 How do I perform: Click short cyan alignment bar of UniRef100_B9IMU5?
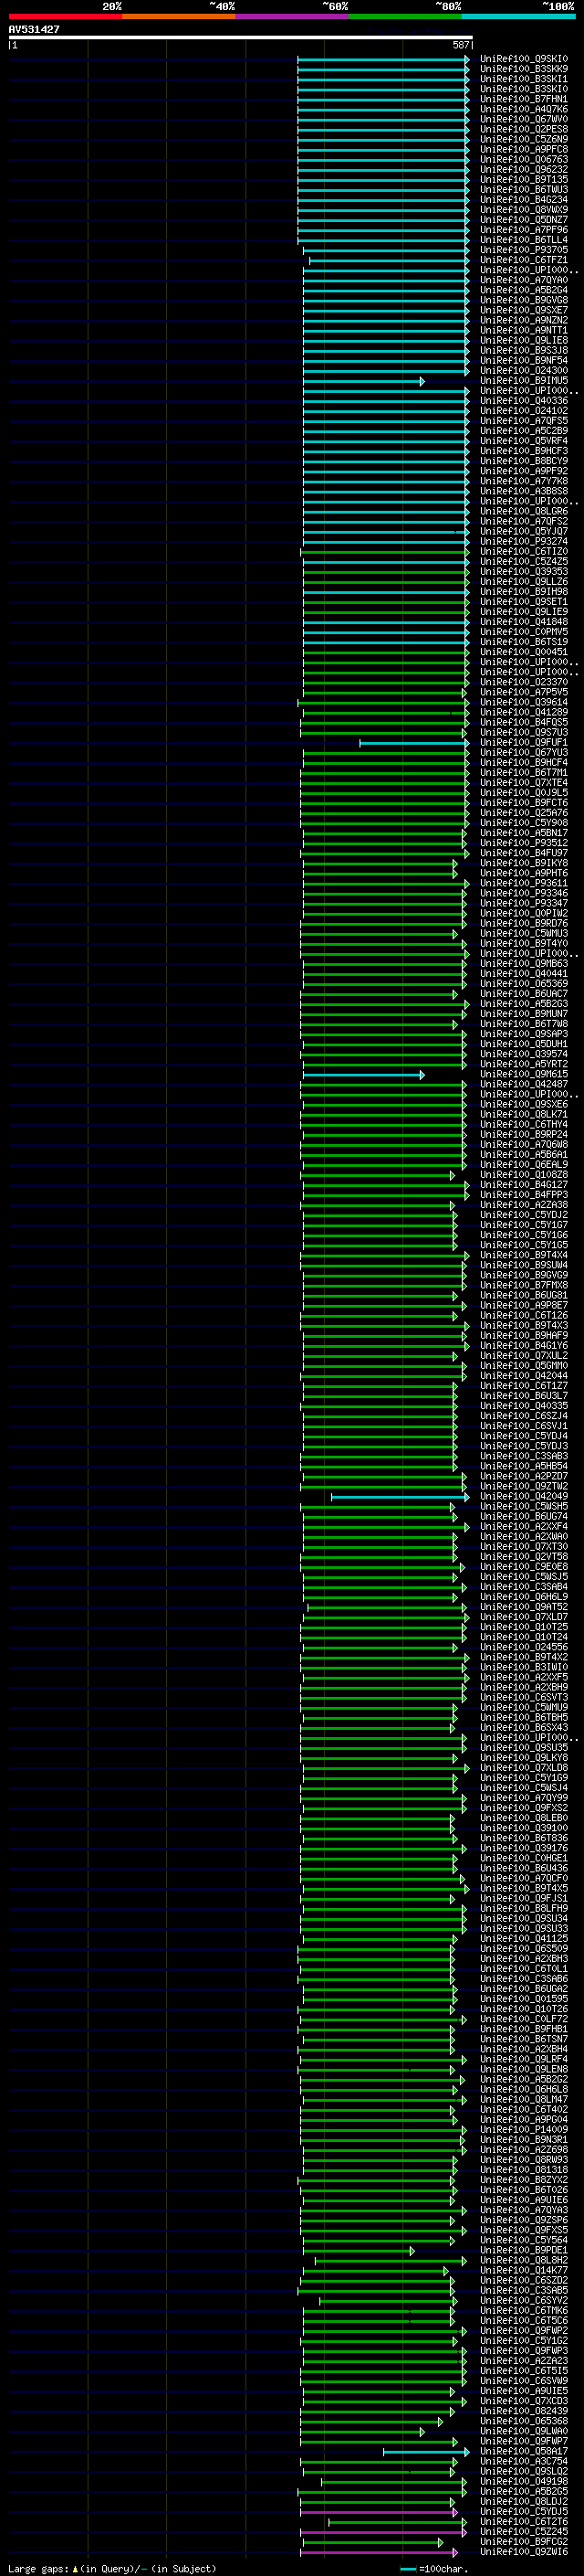pos(363,381)
